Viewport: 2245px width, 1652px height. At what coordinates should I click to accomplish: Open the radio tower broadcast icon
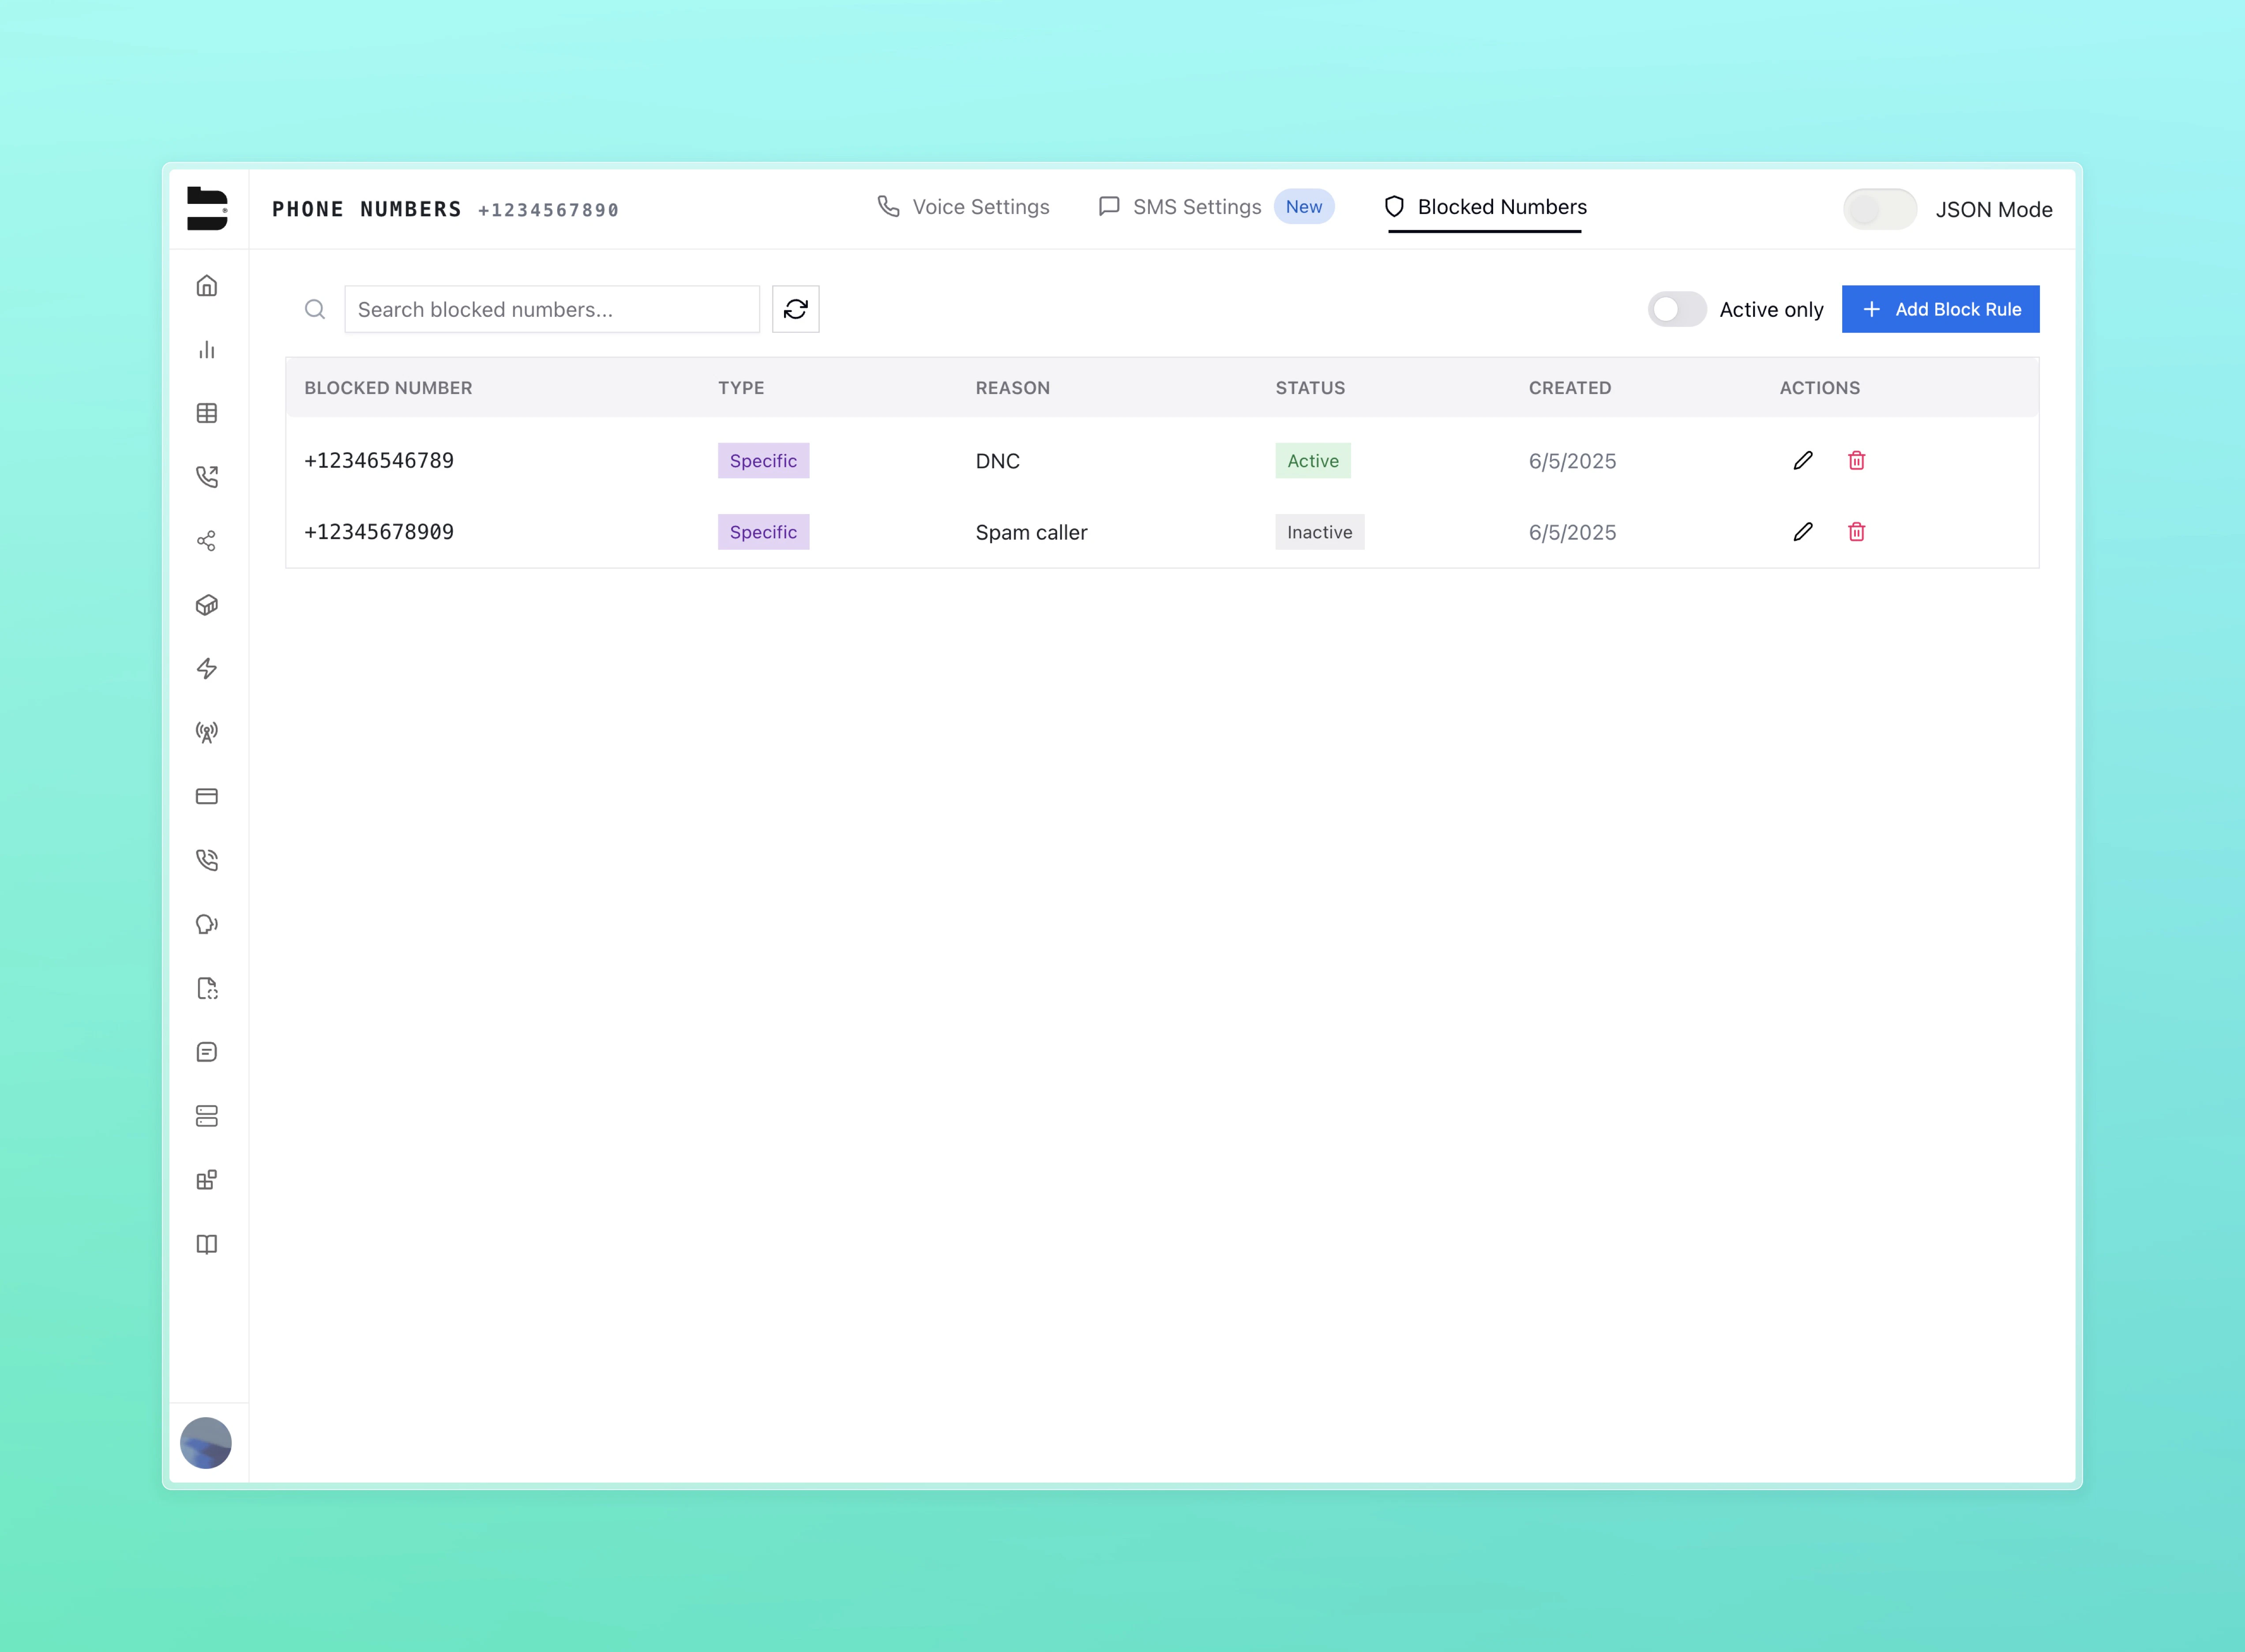pyautogui.click(x=207, y=732)
